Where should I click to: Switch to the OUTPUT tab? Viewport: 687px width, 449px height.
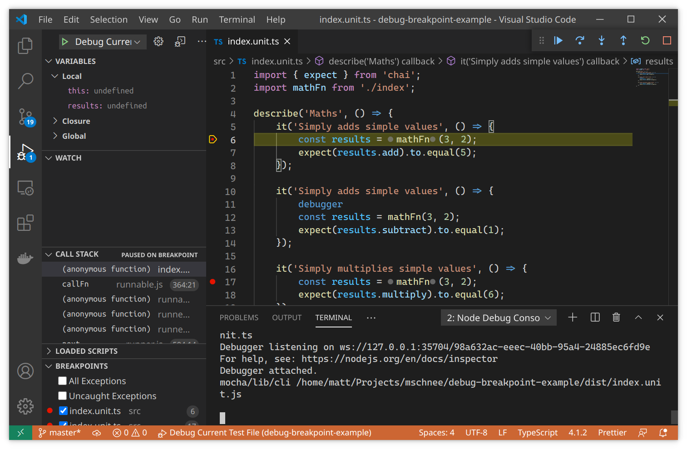287,317
